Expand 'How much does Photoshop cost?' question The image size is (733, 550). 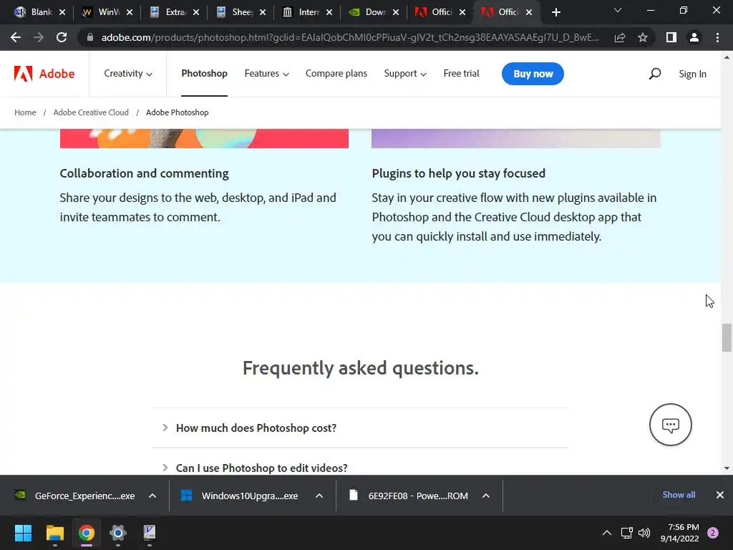tap(360, 428)
